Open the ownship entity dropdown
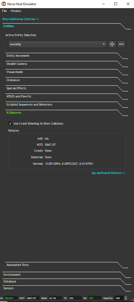The height and width of the screenshot is (302, 134). pyautogui.click(x=58, y=44)
